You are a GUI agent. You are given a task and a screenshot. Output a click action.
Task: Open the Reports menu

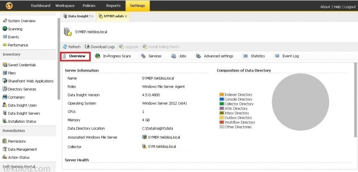click(x=113, y=6)
